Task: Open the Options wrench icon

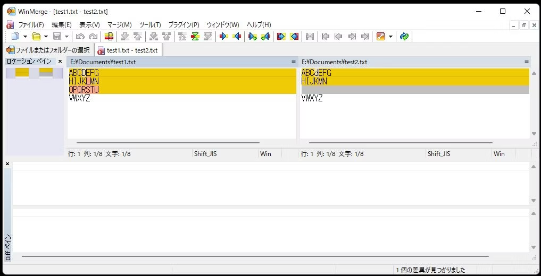Action: (x=380, y=36)
